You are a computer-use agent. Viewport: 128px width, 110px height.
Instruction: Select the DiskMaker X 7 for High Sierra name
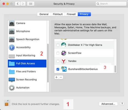tap(85, 45)
